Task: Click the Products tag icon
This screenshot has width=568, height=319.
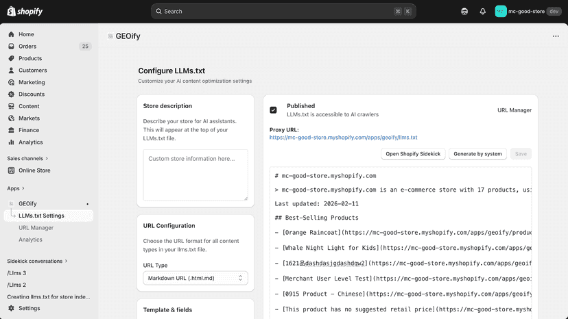Action: click(x=11, y=58)
